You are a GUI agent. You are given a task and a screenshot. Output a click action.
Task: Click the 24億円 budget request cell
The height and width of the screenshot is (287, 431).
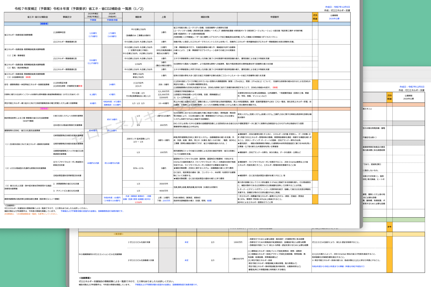click(x=112, y=85)
